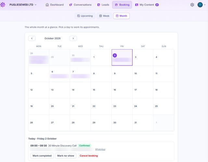
Task: Select September 30 in the calendar
Action: point(80,57)
